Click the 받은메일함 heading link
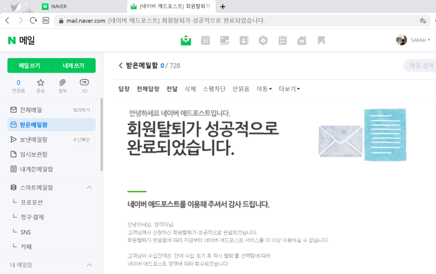This screenshot has width=436, height=274. coord(142,66)
